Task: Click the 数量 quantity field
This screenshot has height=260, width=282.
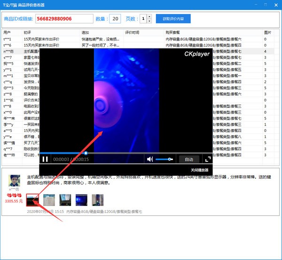Action: point(115,19)
